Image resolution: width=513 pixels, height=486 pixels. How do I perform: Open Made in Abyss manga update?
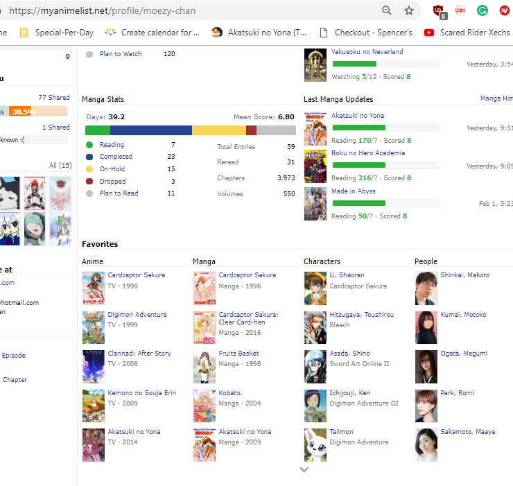pyautogui.click(x=353, y=191)
